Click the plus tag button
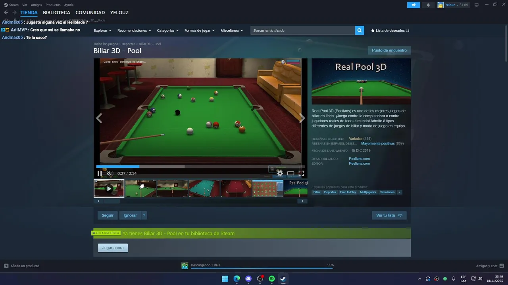Screen dimensions: 508x285 pos(400,192)
